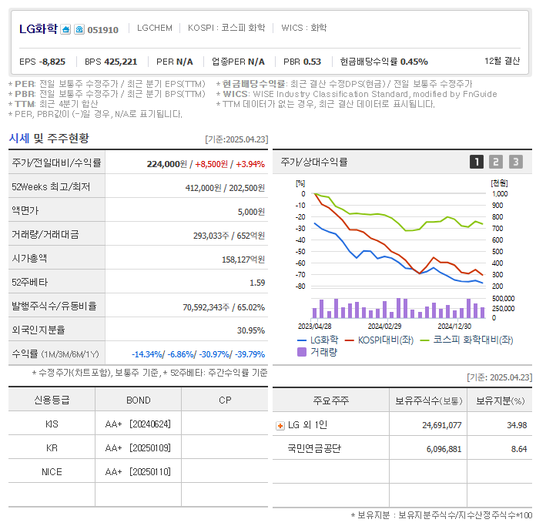This screenshot has width=546, height=526.
Task: Click the 보유지분(%) column header
Action: (500, 401)
